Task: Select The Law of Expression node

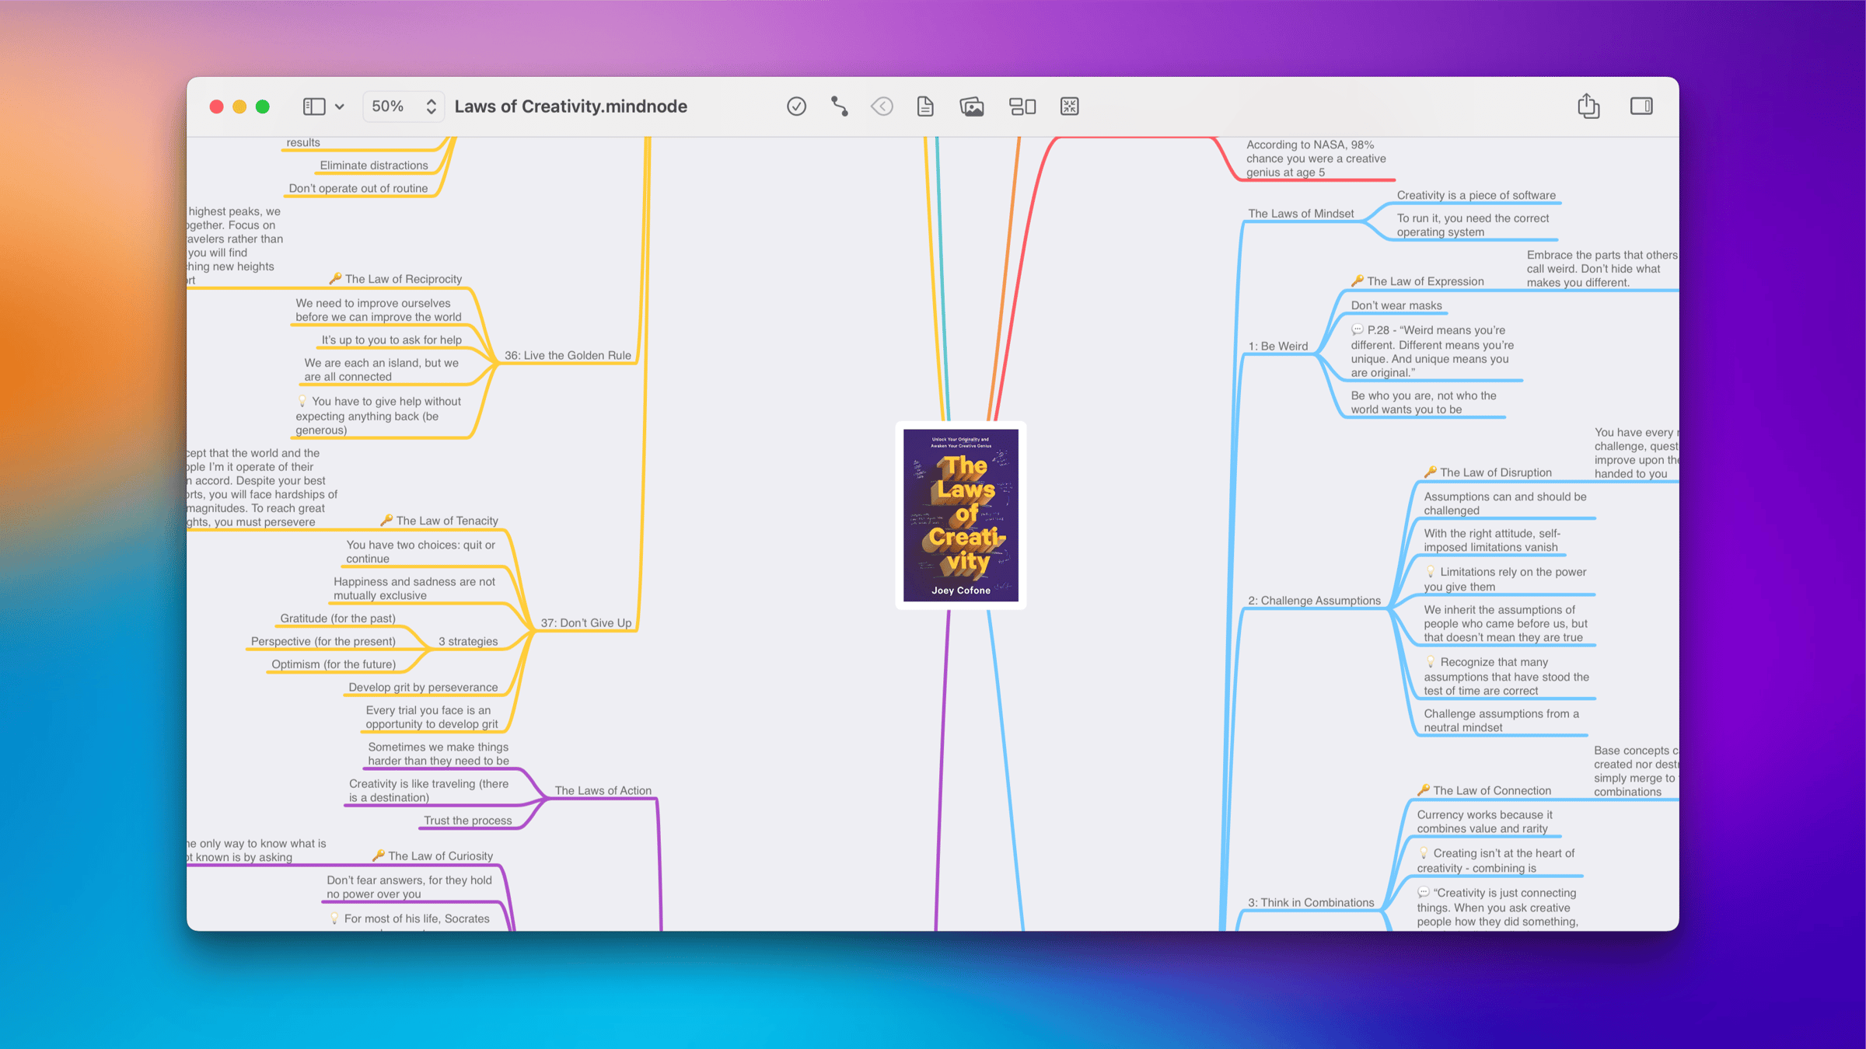Action: click(1417, 281)
